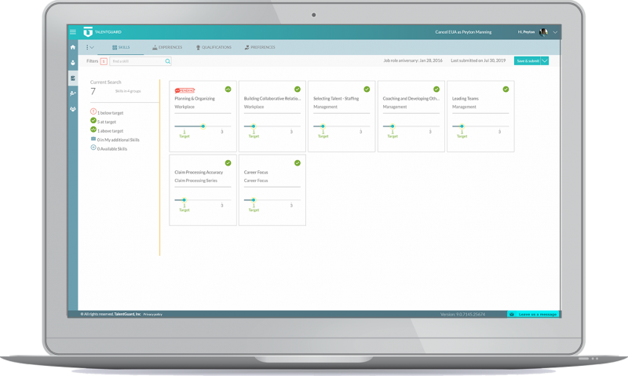Click the Building Collaborative Relationships slider handle
This screenshot has width=628, height=376.
[254, 126]
